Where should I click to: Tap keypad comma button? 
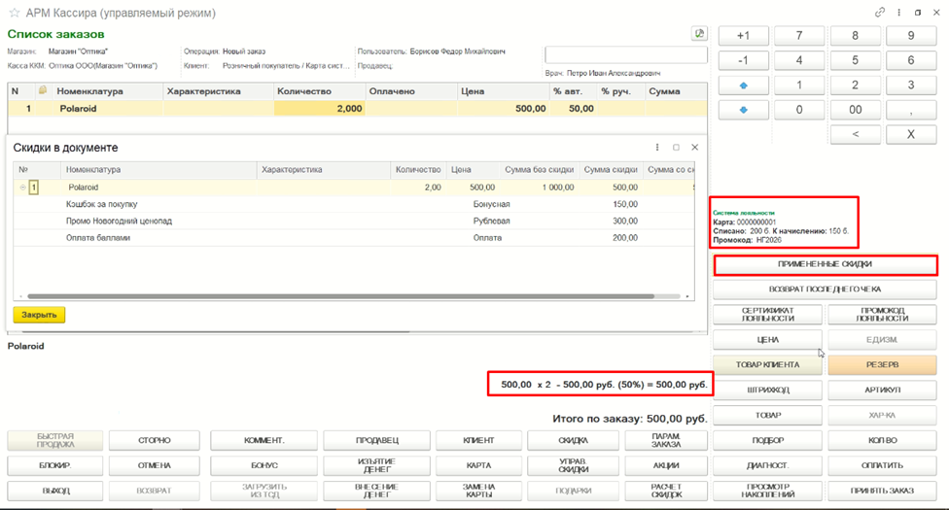(x=911, y=110)
